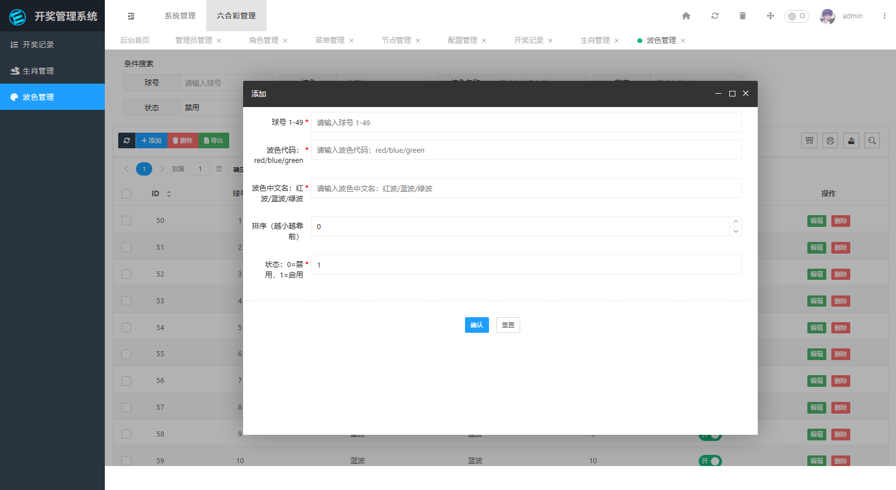Close the 添加 dialog
The height and width of the screenshot is (490, 896).
click(x=745, y=94)
